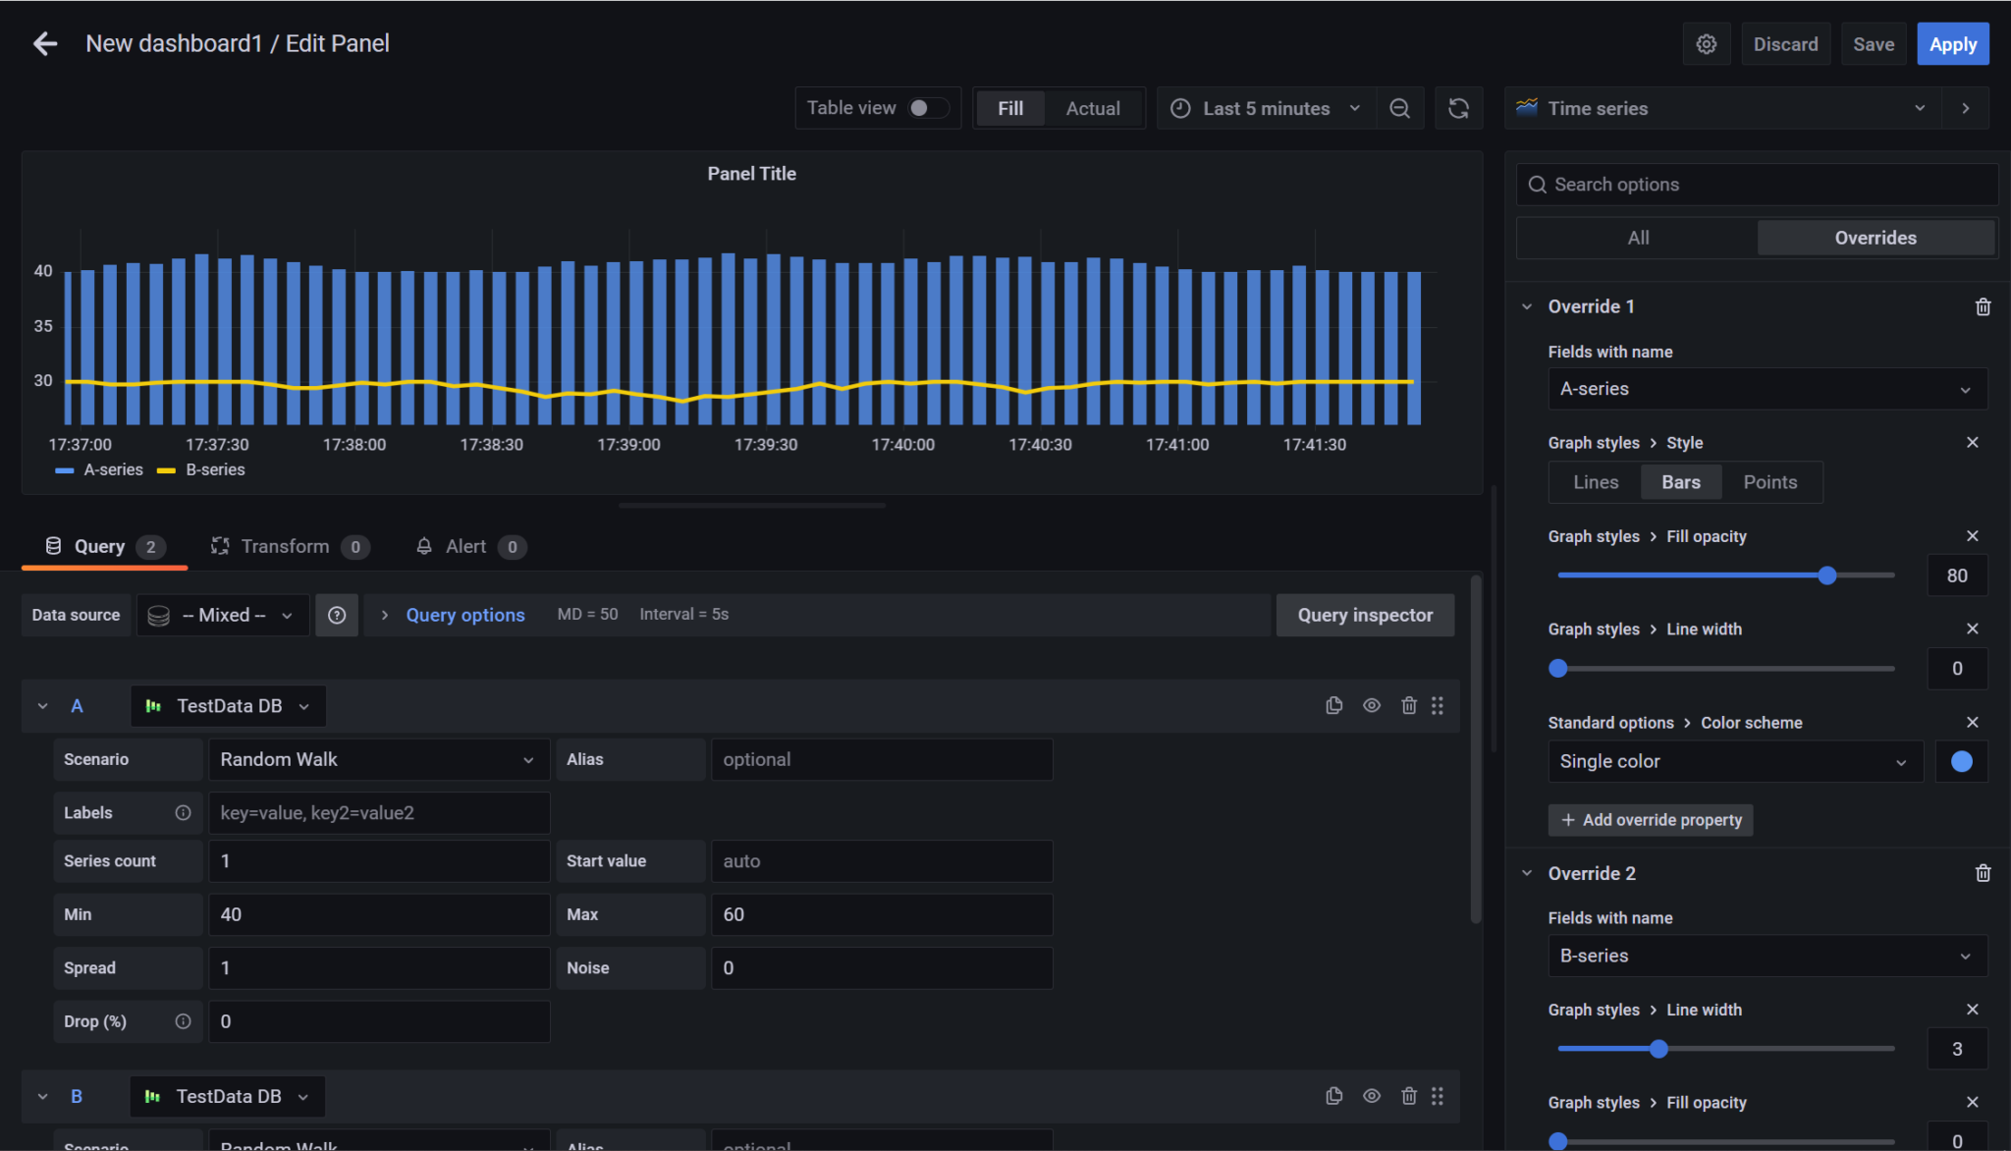The image size is (2011, 1151).
Task: Select the All options tab
Action: [x=1636, y=237]
